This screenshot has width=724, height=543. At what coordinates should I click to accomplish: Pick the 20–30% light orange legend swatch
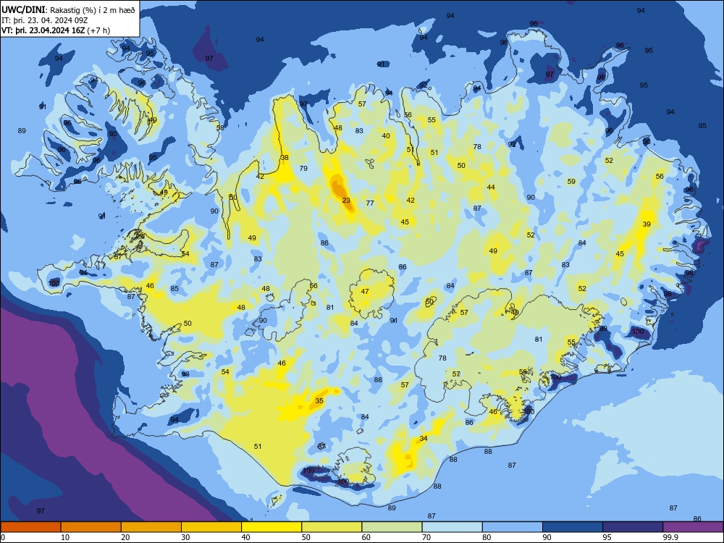pos(151,527)
